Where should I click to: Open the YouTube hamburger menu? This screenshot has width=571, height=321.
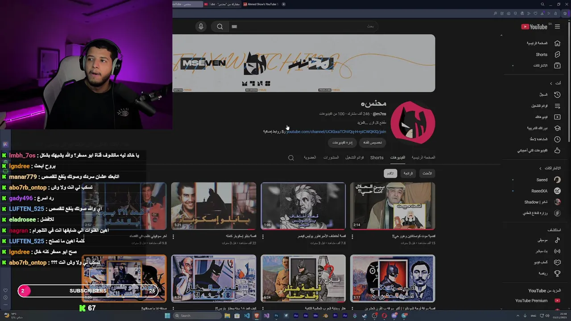coord(557,27)
